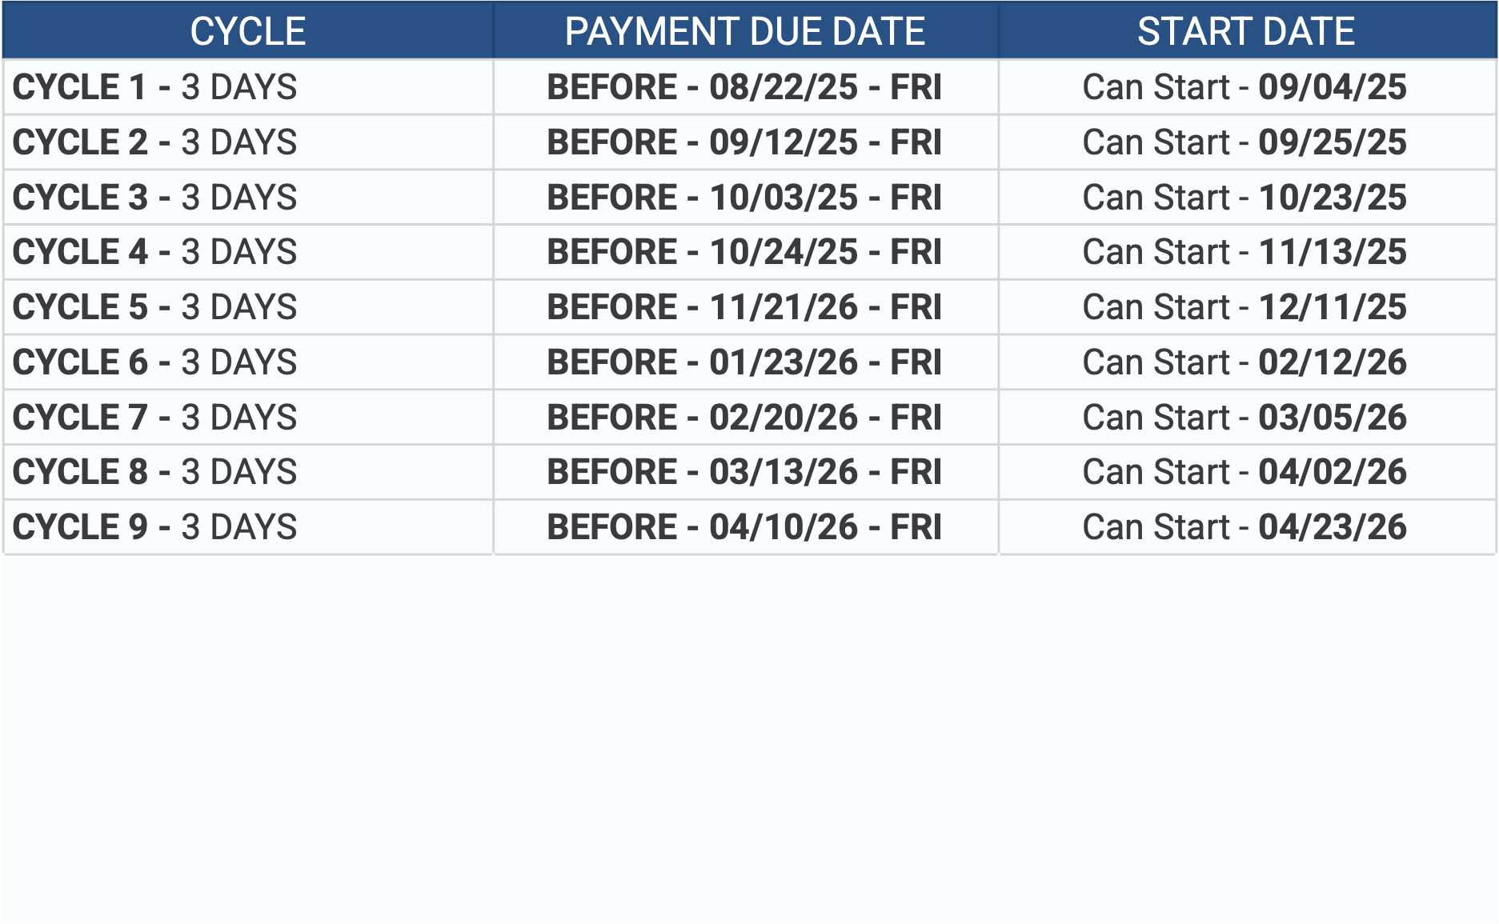The width and height of the screenshot is (1499, 924).
Task: Select the BEFORE - 10/24/25 - FRI cell
Action: (744, 252)
